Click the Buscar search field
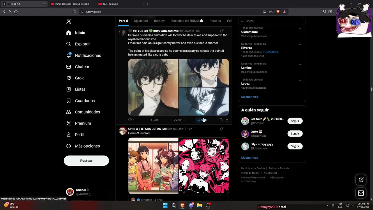This screenshot has width=373, height=210. tap(272, 21)
